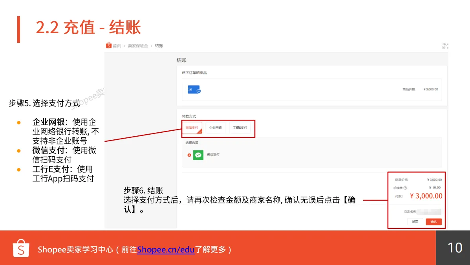
Task: Click the Shopee bag logo in the footer
Action: [x=21, y=248]
